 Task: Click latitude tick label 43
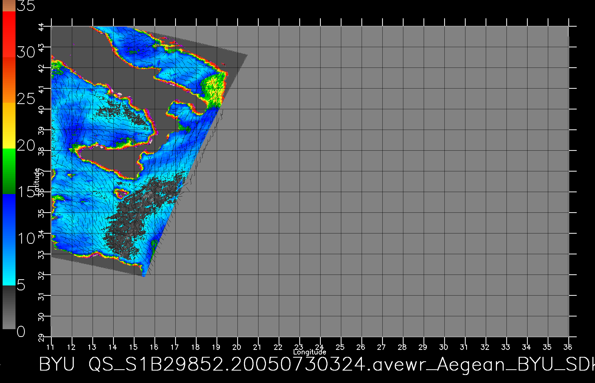(x=42, y=48)
